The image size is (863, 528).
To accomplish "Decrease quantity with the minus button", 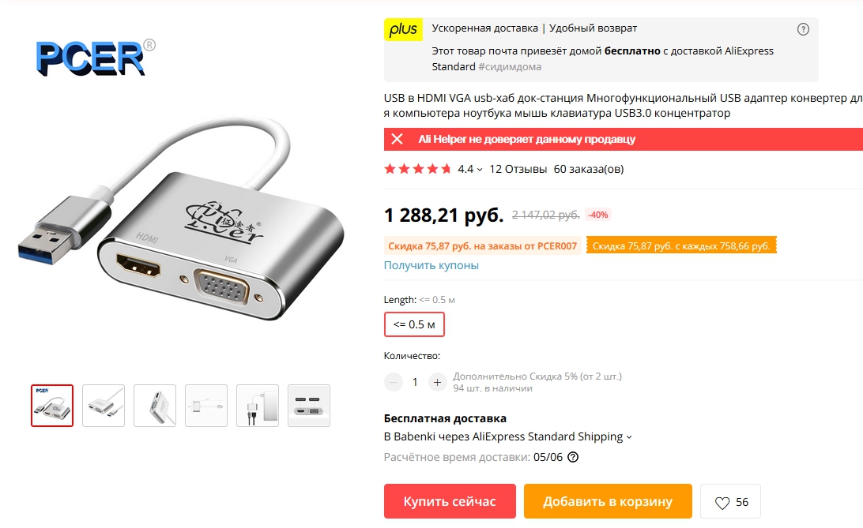I will [x=394, y=382].
